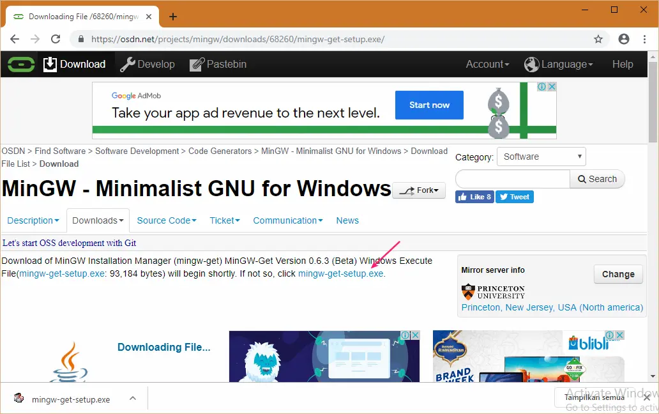
Task: Open the Software Development breadcrumb
Action: [137, 151]
